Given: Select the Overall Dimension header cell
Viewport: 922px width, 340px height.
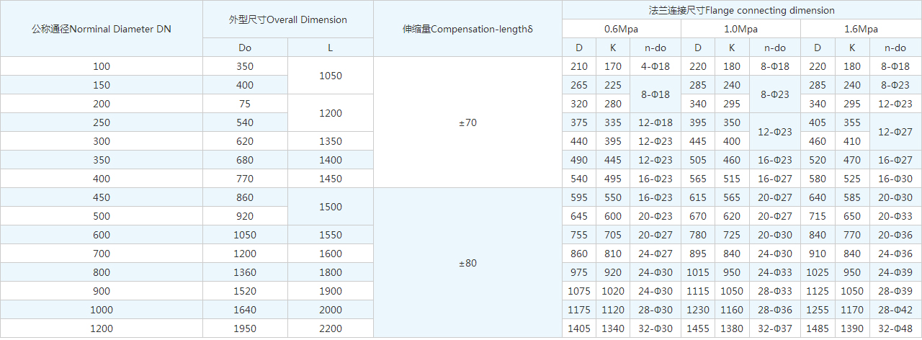Looking at the screenshot, I should (x=287, y=19).
